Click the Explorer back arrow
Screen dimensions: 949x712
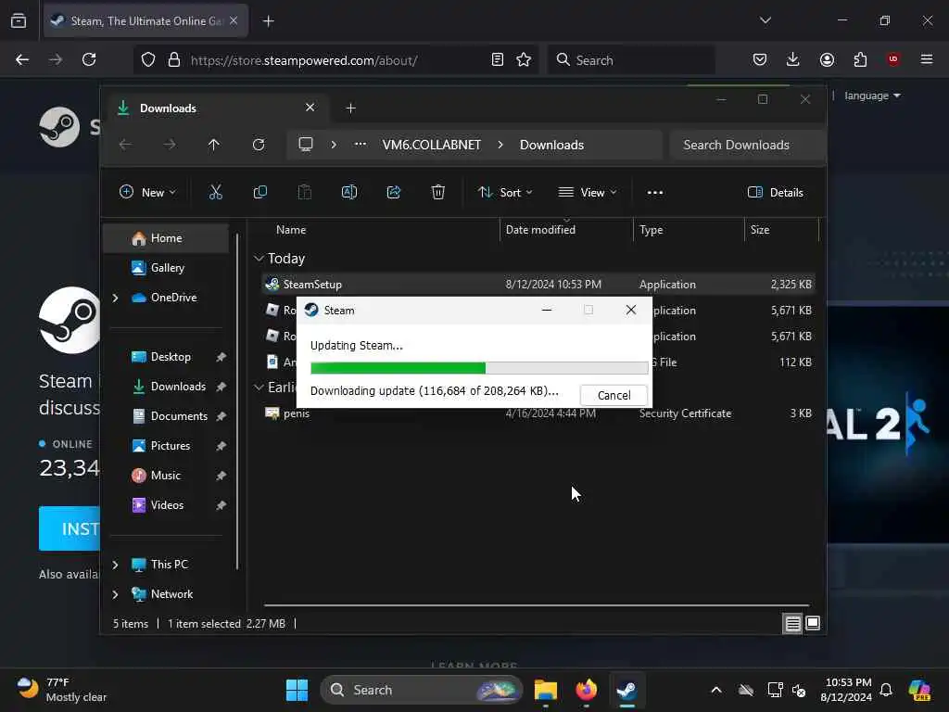[x=125, y=145]
